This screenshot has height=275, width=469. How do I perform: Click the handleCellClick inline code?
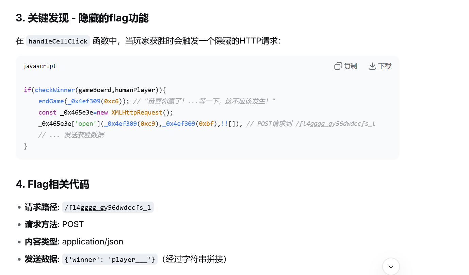[x=58, y=41]
